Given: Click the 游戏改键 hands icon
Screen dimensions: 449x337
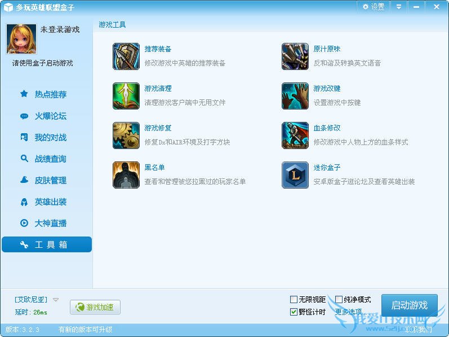Looking at the screenshot, I should (295, 96).
